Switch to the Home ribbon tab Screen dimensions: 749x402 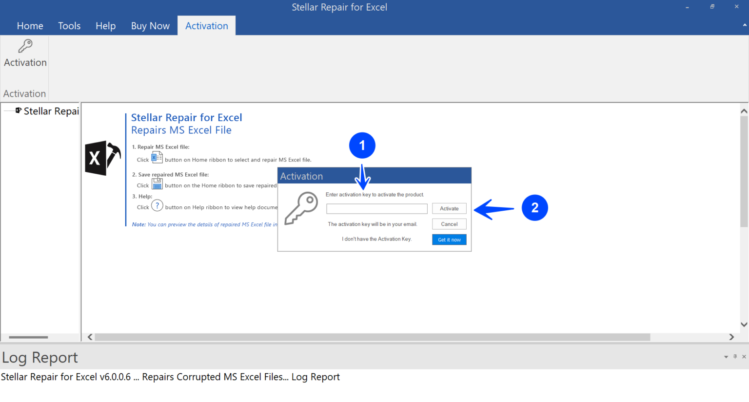tap(30, 25)
